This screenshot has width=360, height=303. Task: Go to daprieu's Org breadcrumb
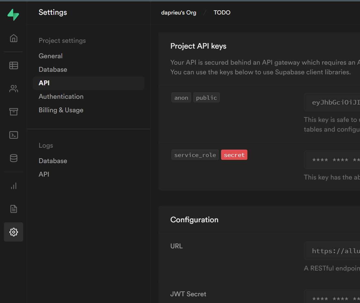[x=179, y=13]
